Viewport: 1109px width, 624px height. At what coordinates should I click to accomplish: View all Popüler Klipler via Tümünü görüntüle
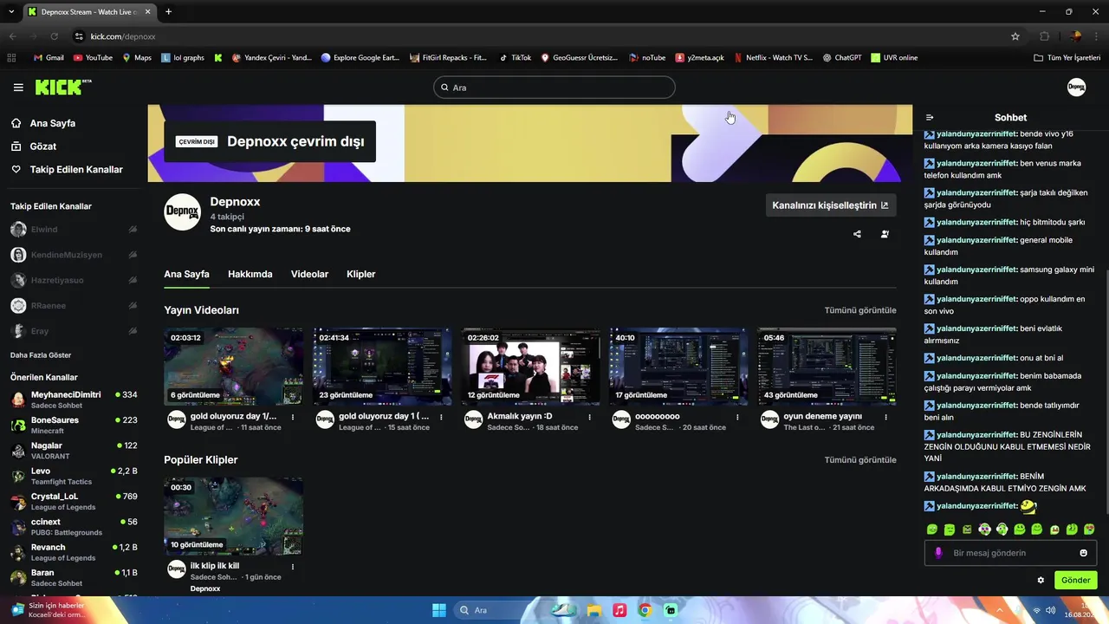(x=860, y=460)
